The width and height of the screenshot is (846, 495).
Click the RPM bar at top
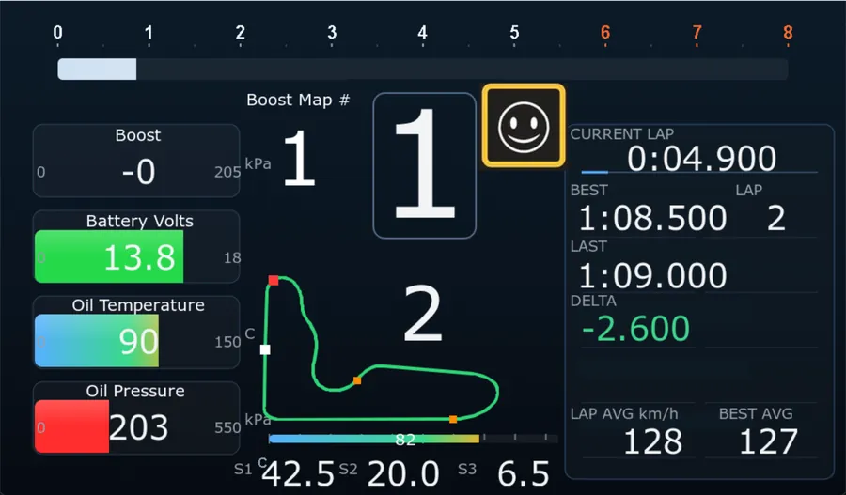pos(422,70)
